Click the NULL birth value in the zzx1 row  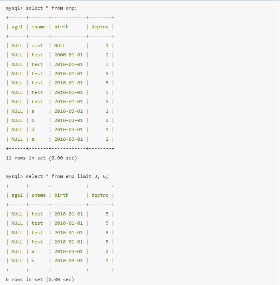pyautogui.click(x=60, y=46)
